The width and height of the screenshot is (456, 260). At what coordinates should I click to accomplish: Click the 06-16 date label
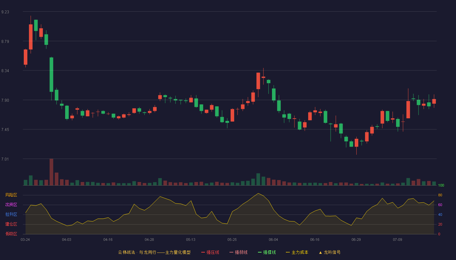(315, 240)
